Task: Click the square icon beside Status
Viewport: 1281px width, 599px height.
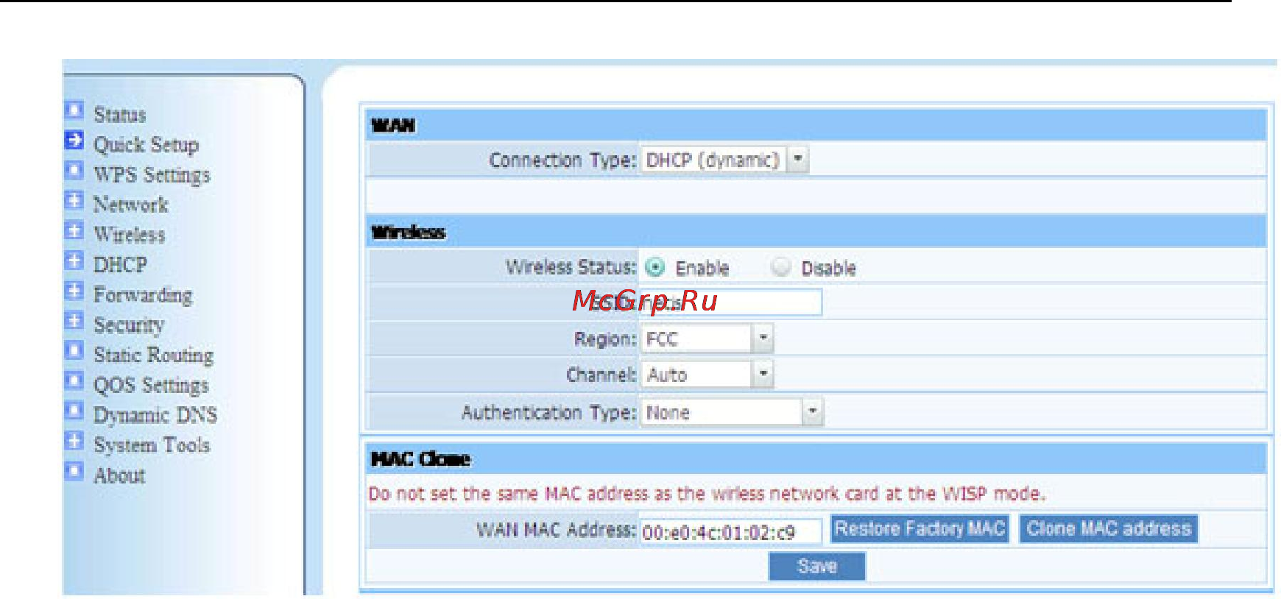Action: tap(74, 110)
